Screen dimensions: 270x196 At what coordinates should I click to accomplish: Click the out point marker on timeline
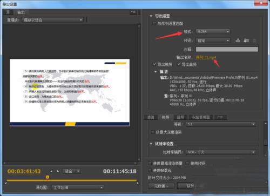[x=137, y=183]
